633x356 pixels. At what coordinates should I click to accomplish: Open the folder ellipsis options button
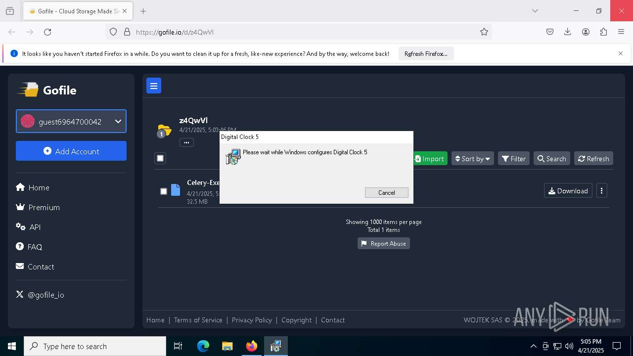[x=186, y=142]
